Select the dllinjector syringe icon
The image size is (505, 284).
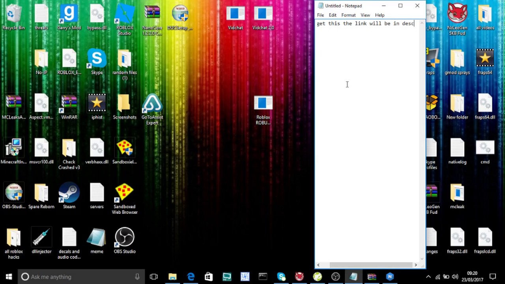pyautogui.click(x=41, y=241)
